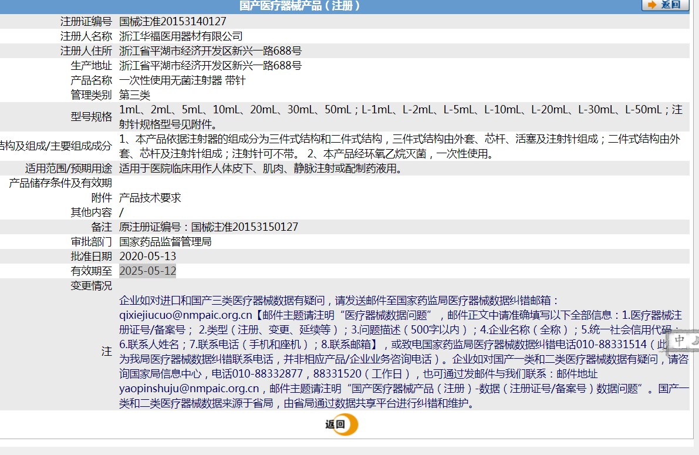Click email qixiejiucuo@nmpaic.org.cn
699x455 pixels.
(x=185, y=315)
